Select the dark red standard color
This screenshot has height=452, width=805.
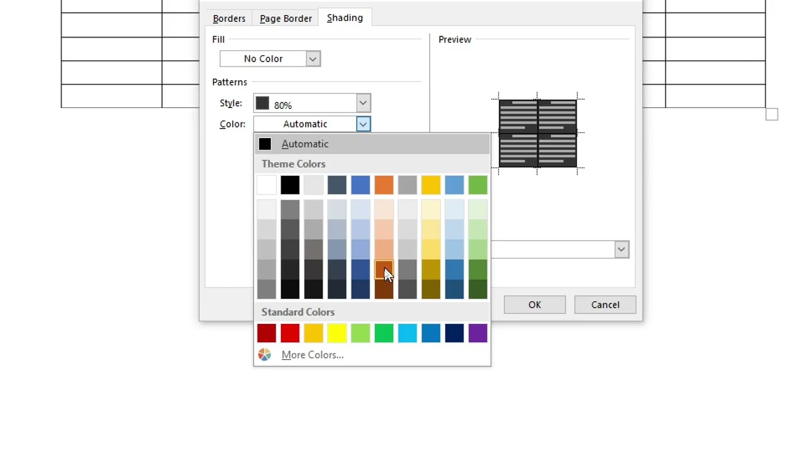[266, 333]
